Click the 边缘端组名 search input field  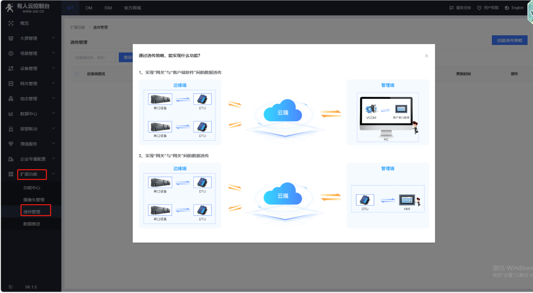pyautogui.click(x=93, y=58)
